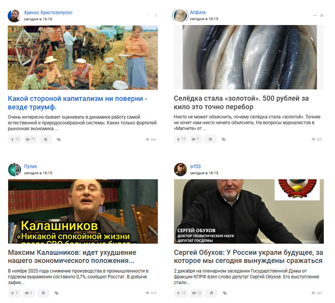Image resolution: width=335 pixels, height=303 pixels.
Task: Click srf53 user avatar
Action: (x=181, y=170)
